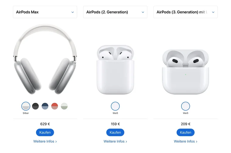231x153 pixels.
Task: Select the Silber color swatch for AirPods Max
Action: pos(26,106)
